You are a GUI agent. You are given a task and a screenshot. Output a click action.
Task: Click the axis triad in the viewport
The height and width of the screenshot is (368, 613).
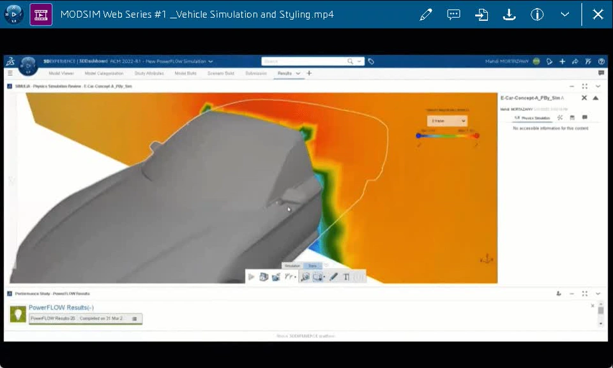pyautogui.click(x=487, y=258)
